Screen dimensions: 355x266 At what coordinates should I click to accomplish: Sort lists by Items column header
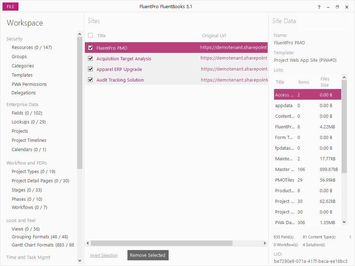coord(304,82)
